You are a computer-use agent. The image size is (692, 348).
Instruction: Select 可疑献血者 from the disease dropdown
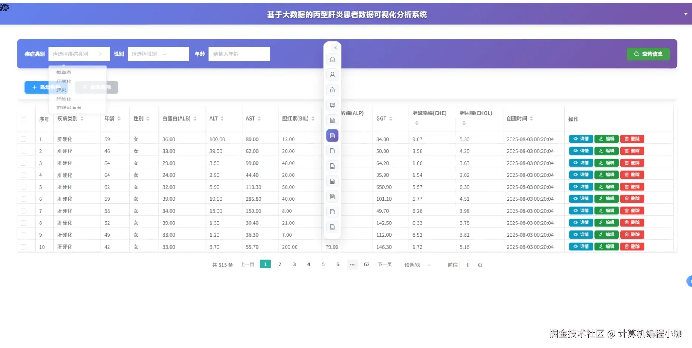point(77,108)
